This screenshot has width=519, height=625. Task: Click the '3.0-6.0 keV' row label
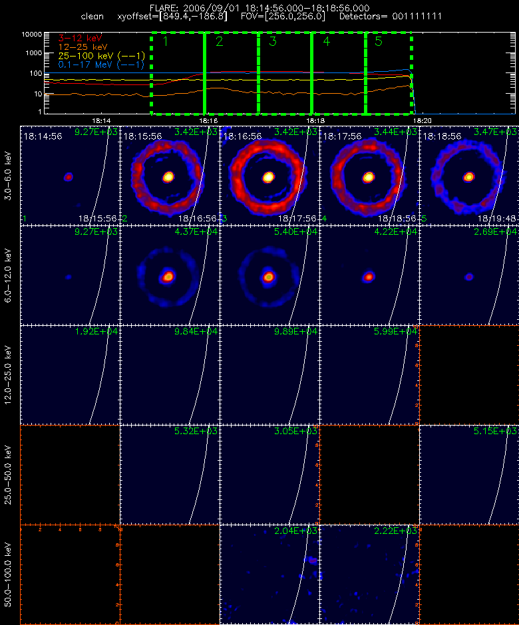tap(8, 176)
